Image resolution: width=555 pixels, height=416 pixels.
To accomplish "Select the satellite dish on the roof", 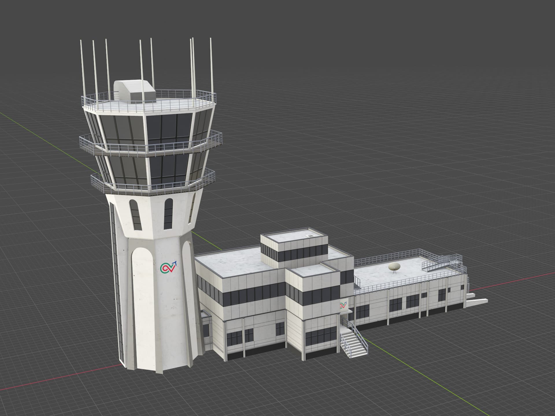I will [395, 267].
